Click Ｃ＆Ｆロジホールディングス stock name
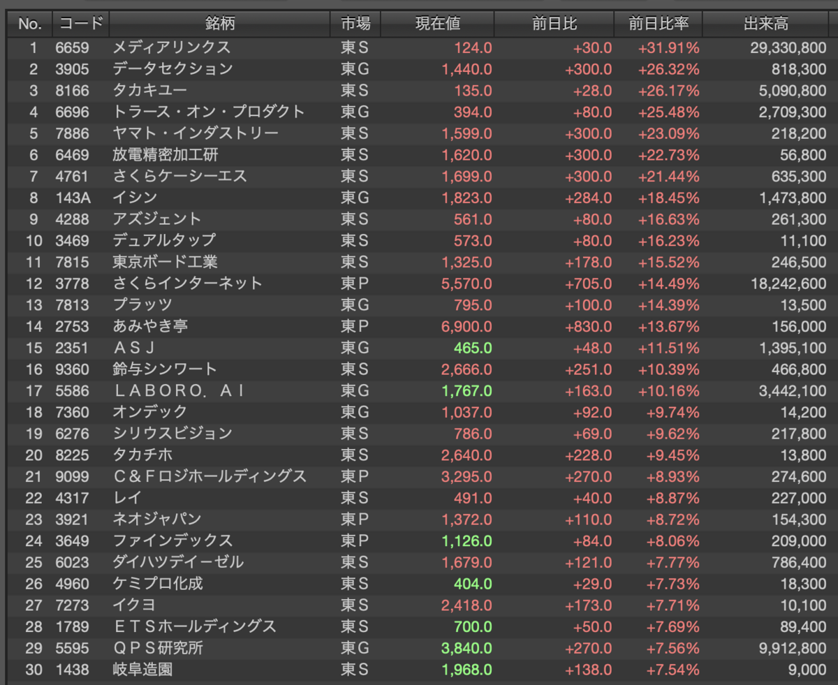The width and height of the screenshot is (838, 685). pyautogui.click(x=209, y=476)
